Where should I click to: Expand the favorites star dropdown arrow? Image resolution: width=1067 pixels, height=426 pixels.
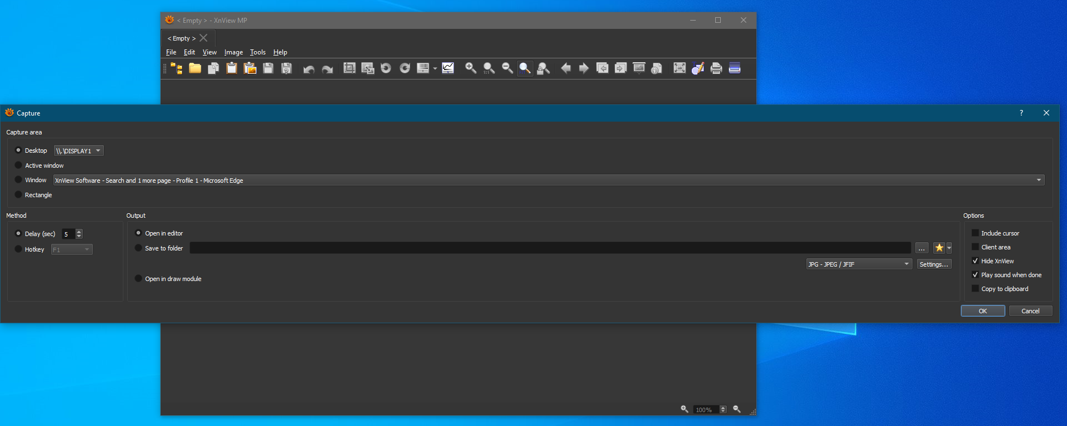click(x=949, y=248)
